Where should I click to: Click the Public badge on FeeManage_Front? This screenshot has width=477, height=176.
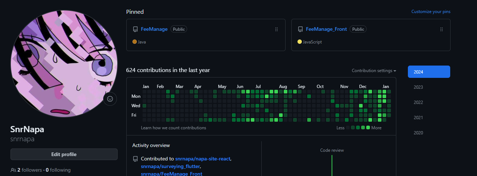(358, 29)
